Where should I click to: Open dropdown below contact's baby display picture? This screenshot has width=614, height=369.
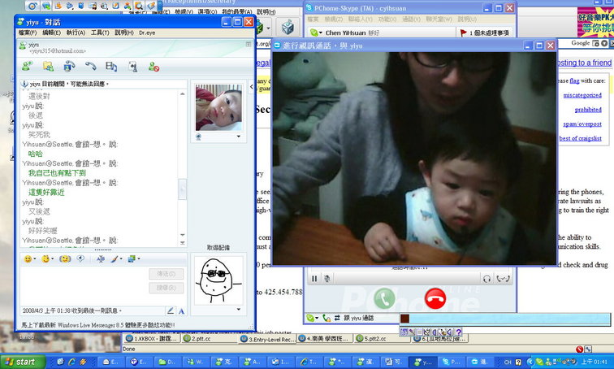(x=239, y=137)
